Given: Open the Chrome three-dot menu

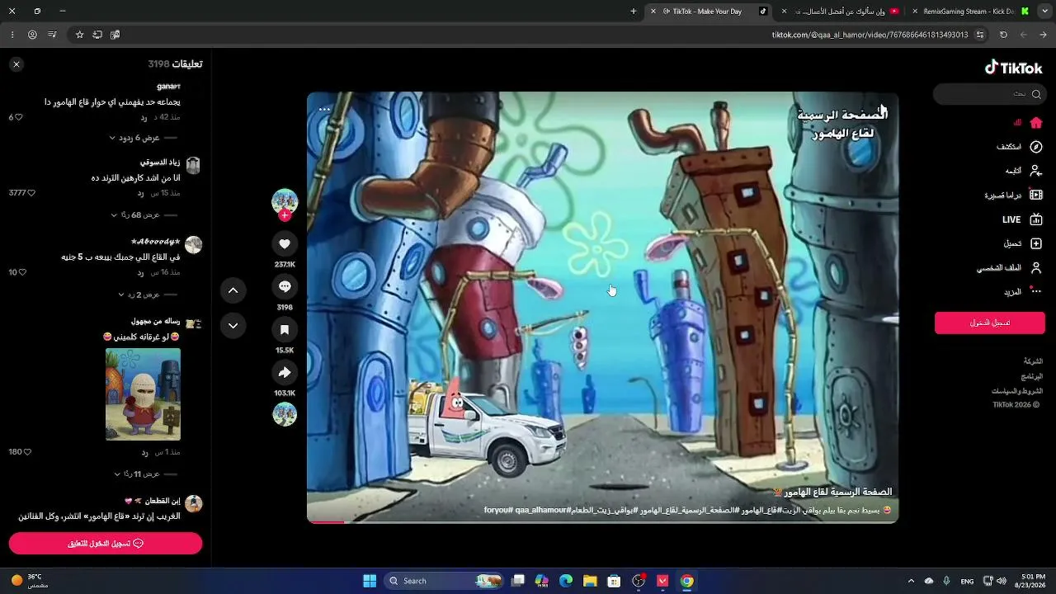Looking at the screenshot, I should [x=12, y=35].
